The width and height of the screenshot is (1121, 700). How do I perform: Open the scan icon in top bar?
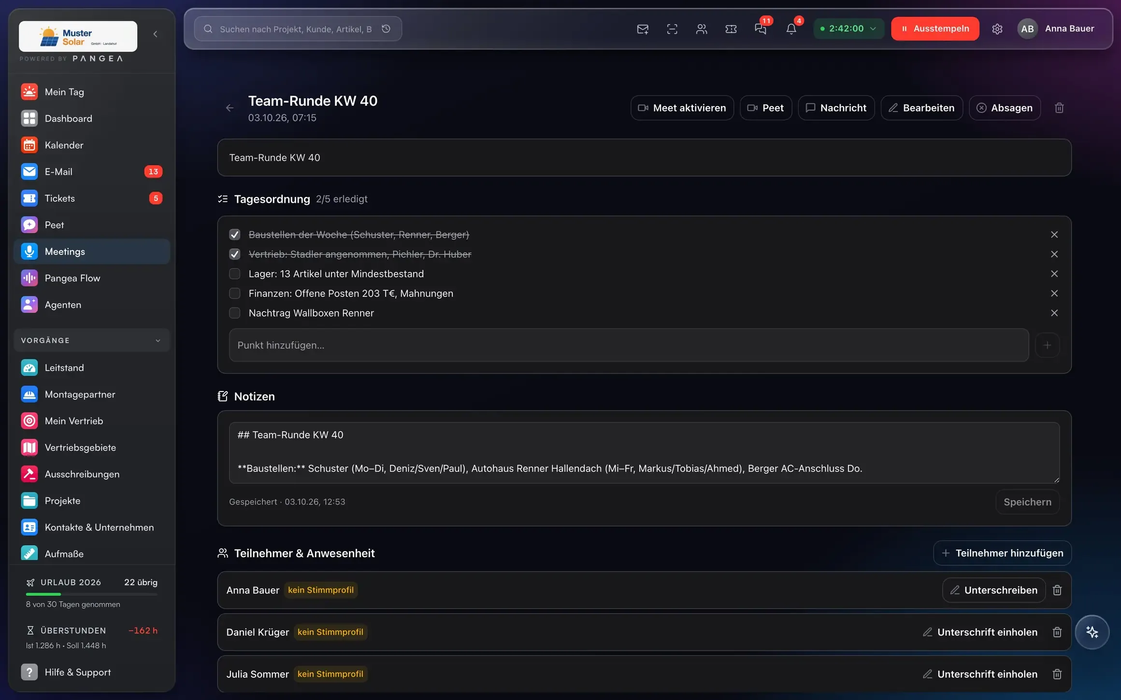(x=672, y=29)
